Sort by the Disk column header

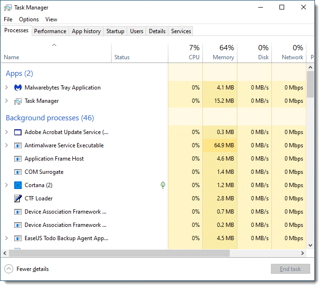tap(255, 53)
